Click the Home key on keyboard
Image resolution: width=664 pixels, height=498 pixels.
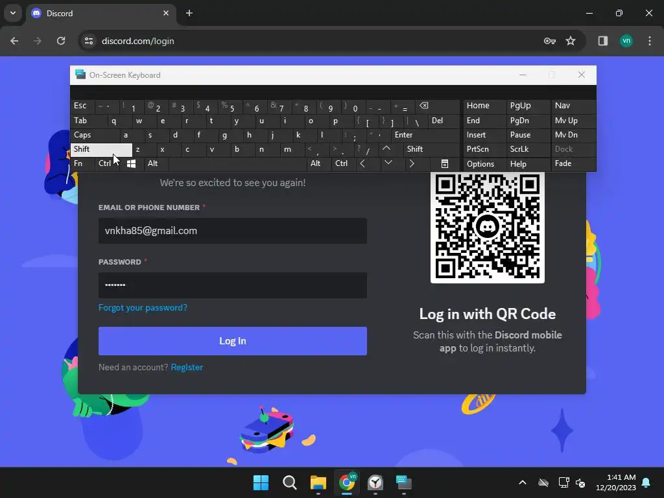coord(484,106)
